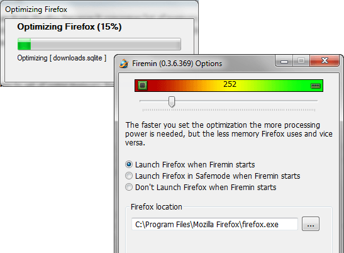Click the Firemin app icon in title bar
This screenshot has height=253, width=344.
tap(124, 64)
